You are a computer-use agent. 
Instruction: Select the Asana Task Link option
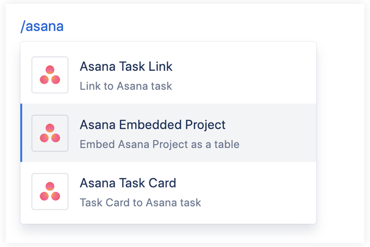point(126,67)
